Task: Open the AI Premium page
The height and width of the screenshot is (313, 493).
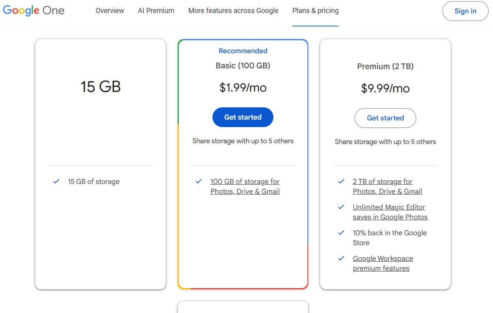Action: pyautogui.click(x=156, y=11)
